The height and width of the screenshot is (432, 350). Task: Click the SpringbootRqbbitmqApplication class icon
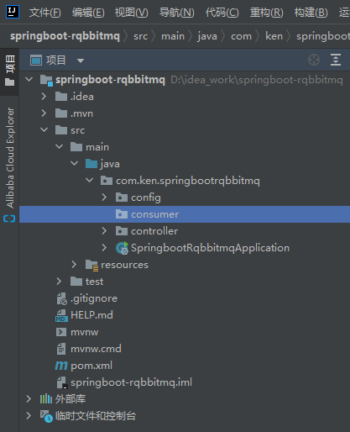tap(122, 248)
